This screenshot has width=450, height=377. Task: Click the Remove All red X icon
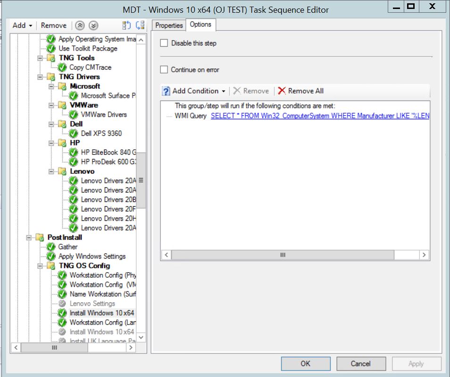[x=283, y=91]
